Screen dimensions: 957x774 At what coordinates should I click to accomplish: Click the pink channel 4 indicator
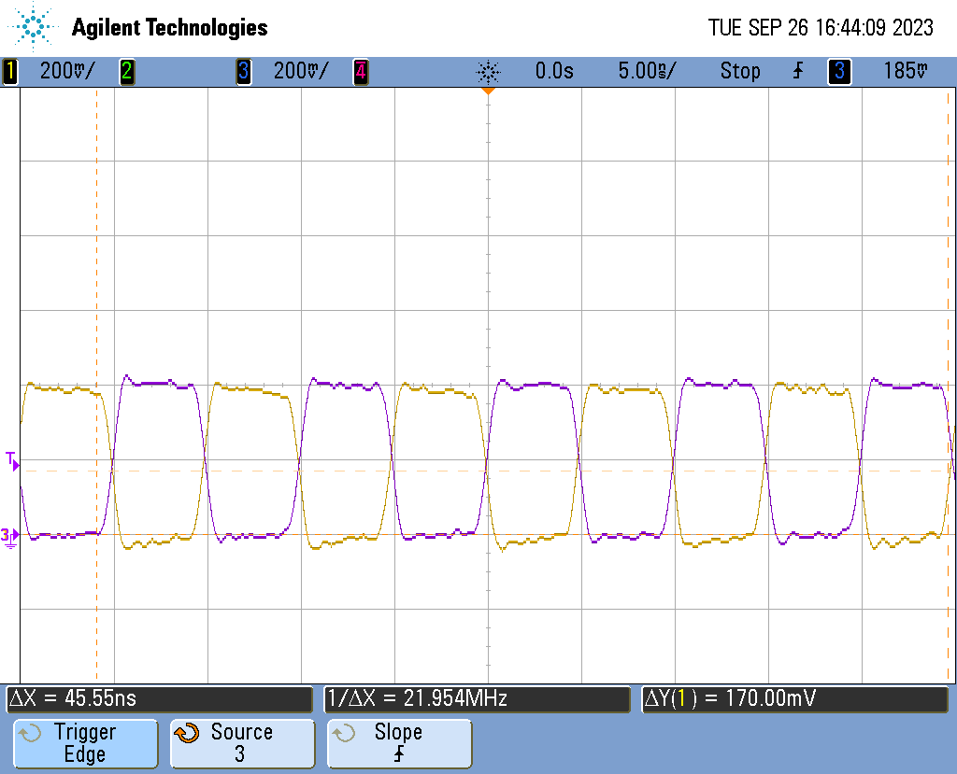point(361,71)
